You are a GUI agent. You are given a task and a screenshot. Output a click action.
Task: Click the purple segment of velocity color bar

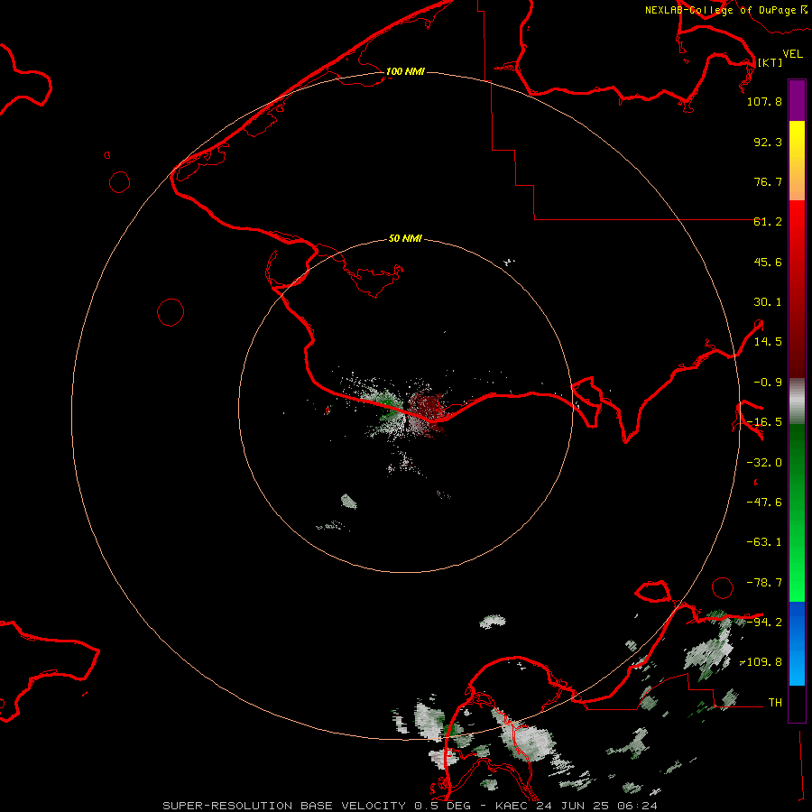click(797, 101)
